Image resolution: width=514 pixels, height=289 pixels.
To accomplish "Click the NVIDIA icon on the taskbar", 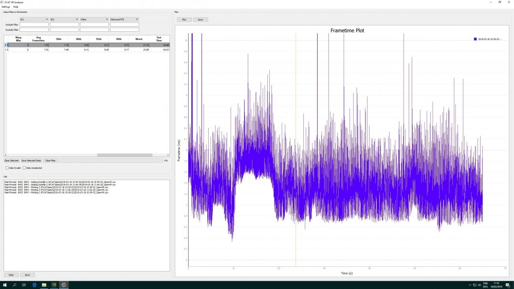I will point(54,284).
